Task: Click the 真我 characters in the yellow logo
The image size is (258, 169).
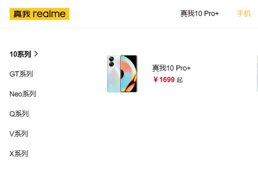Action: (x=22, y=14)
